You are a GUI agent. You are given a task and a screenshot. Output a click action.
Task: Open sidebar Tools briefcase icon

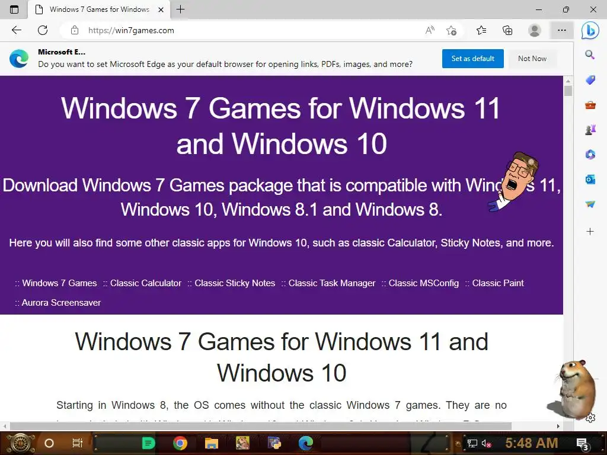pyautogui.click(x=590, y=105)
